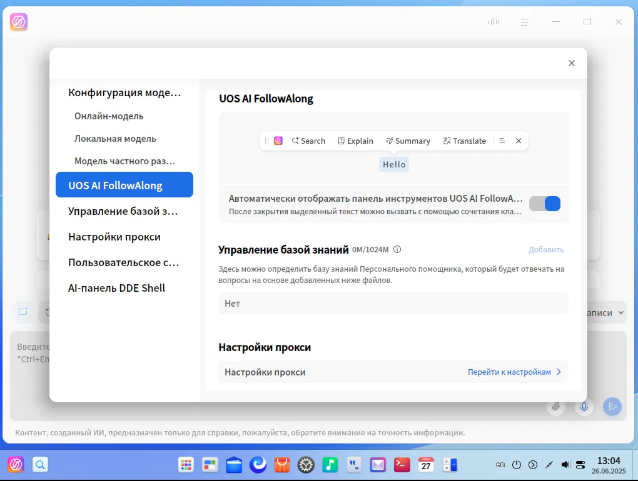The height and width of the screenshot is (481, 638).
Task: Click Explain in FollowAlong preview toolbar
Action: (x=356, y=141)
